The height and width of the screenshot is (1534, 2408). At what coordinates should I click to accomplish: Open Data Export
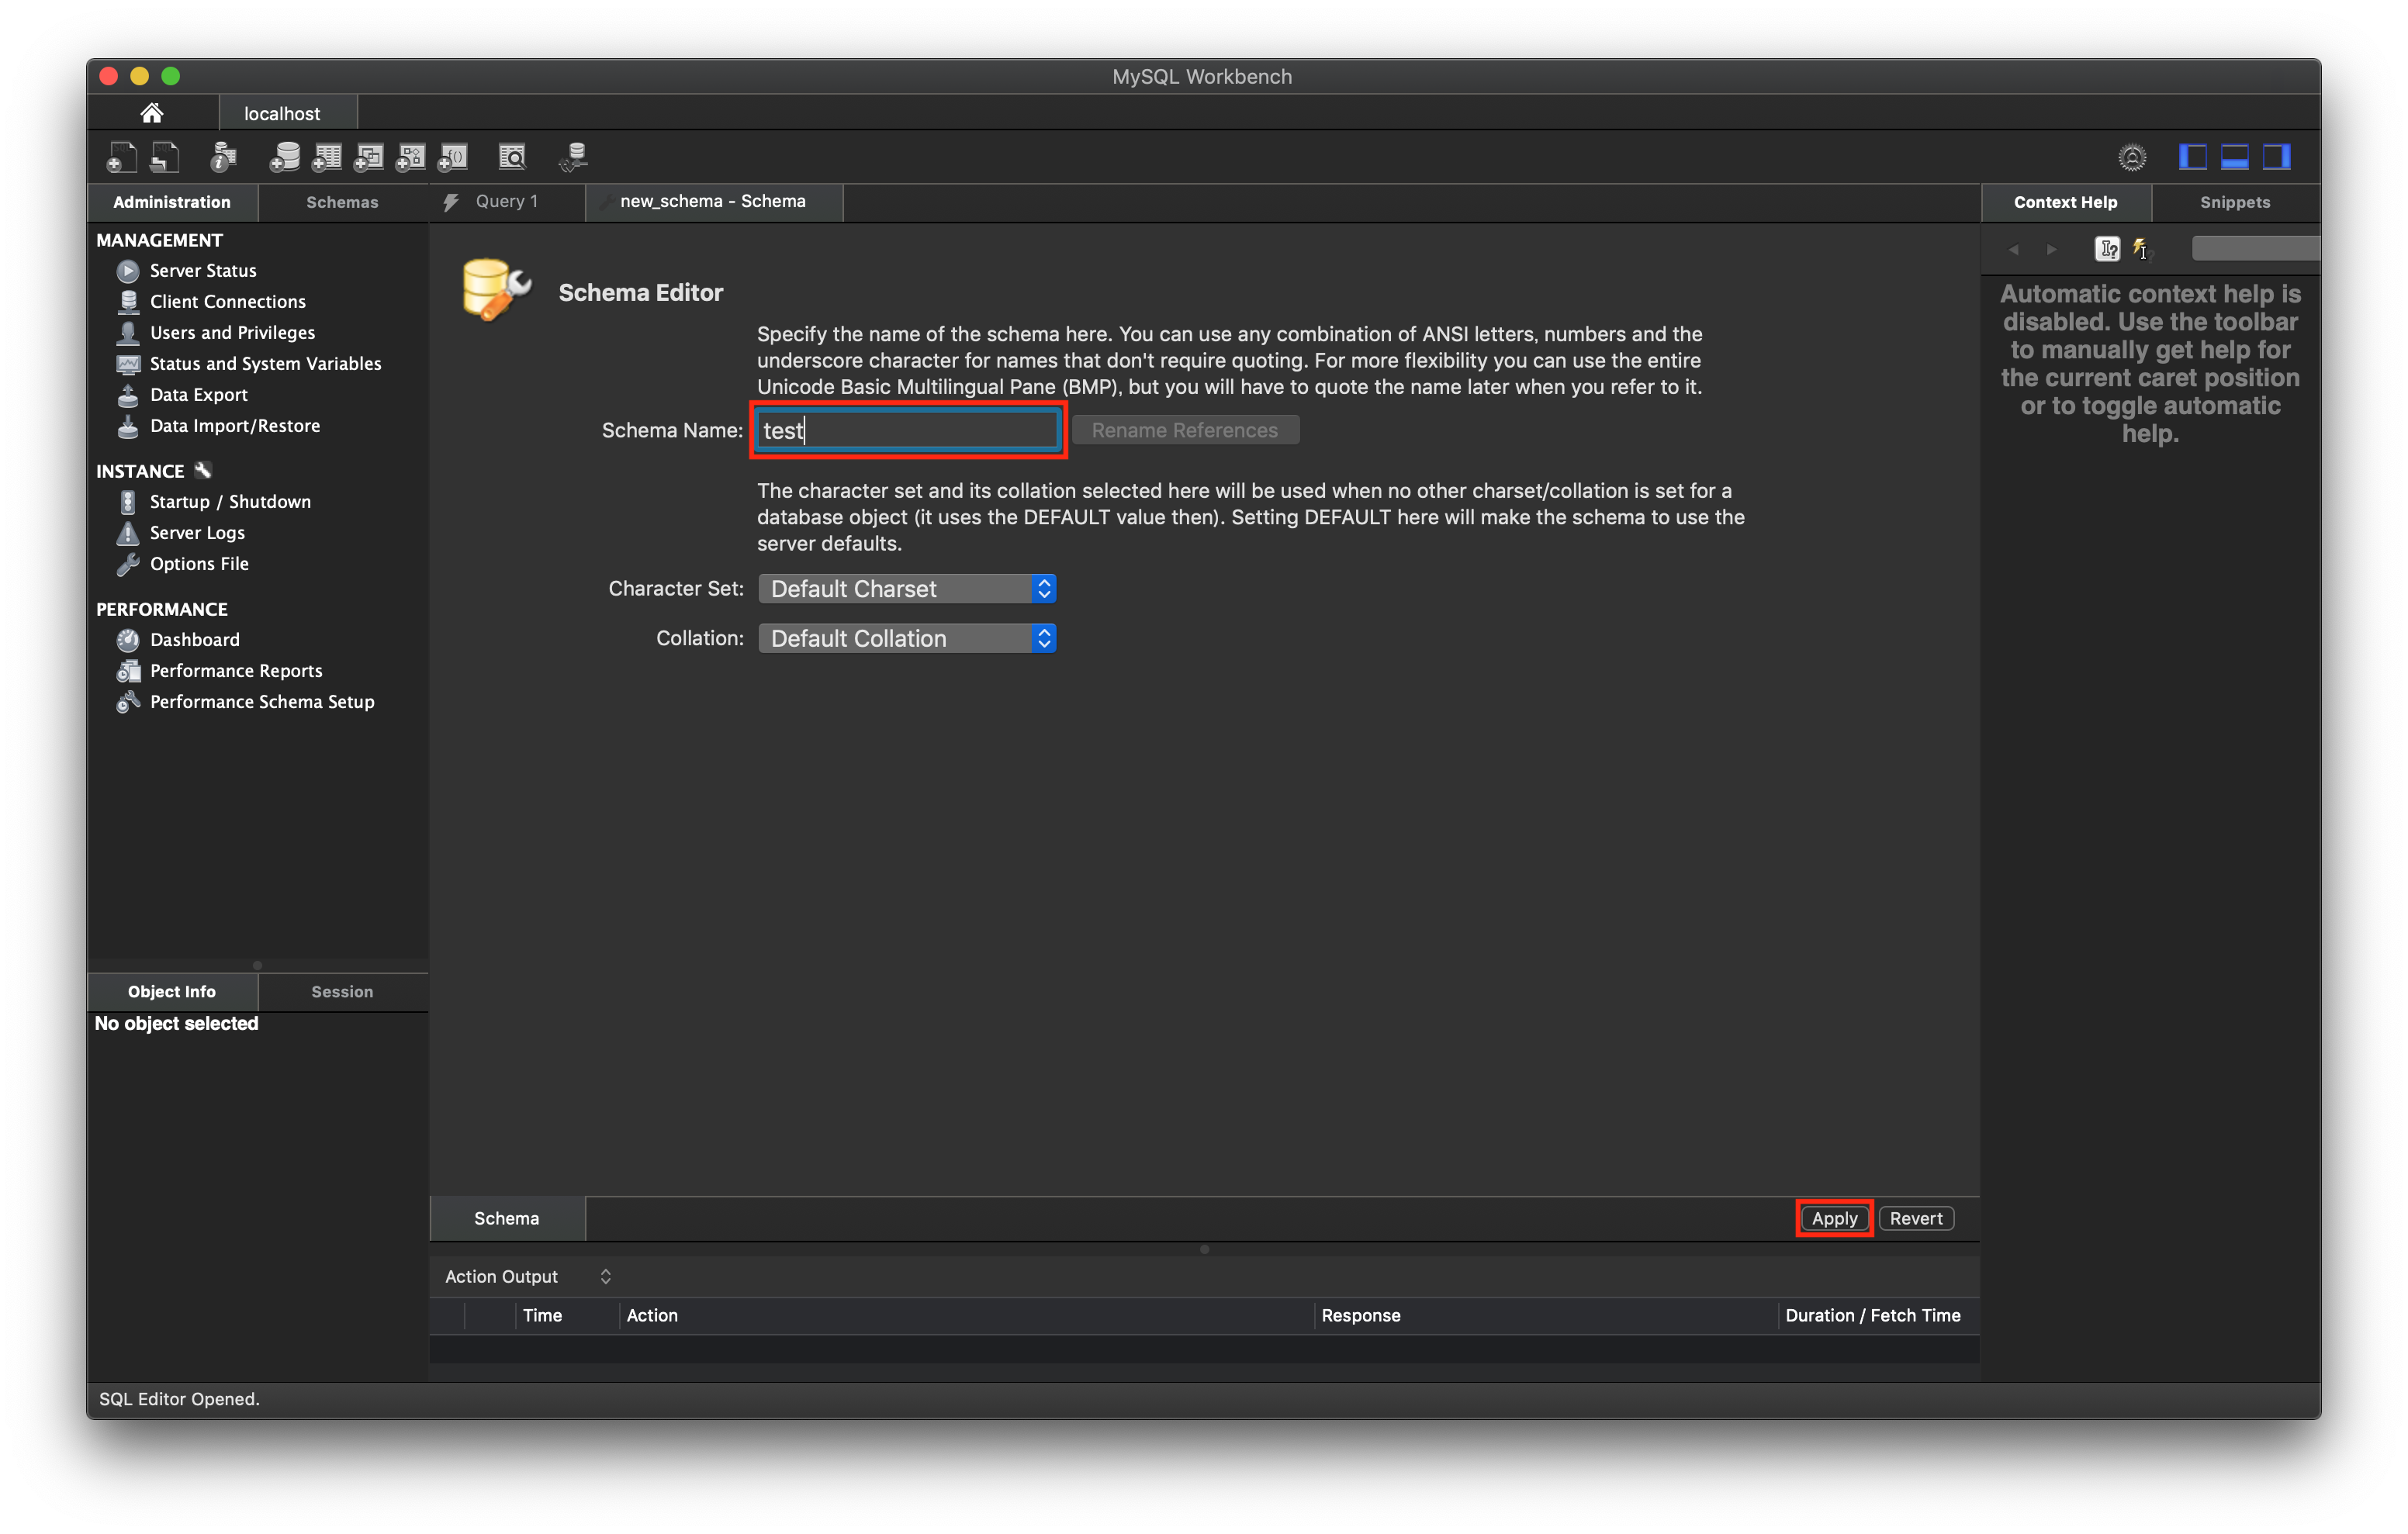(x=198, y=394)
